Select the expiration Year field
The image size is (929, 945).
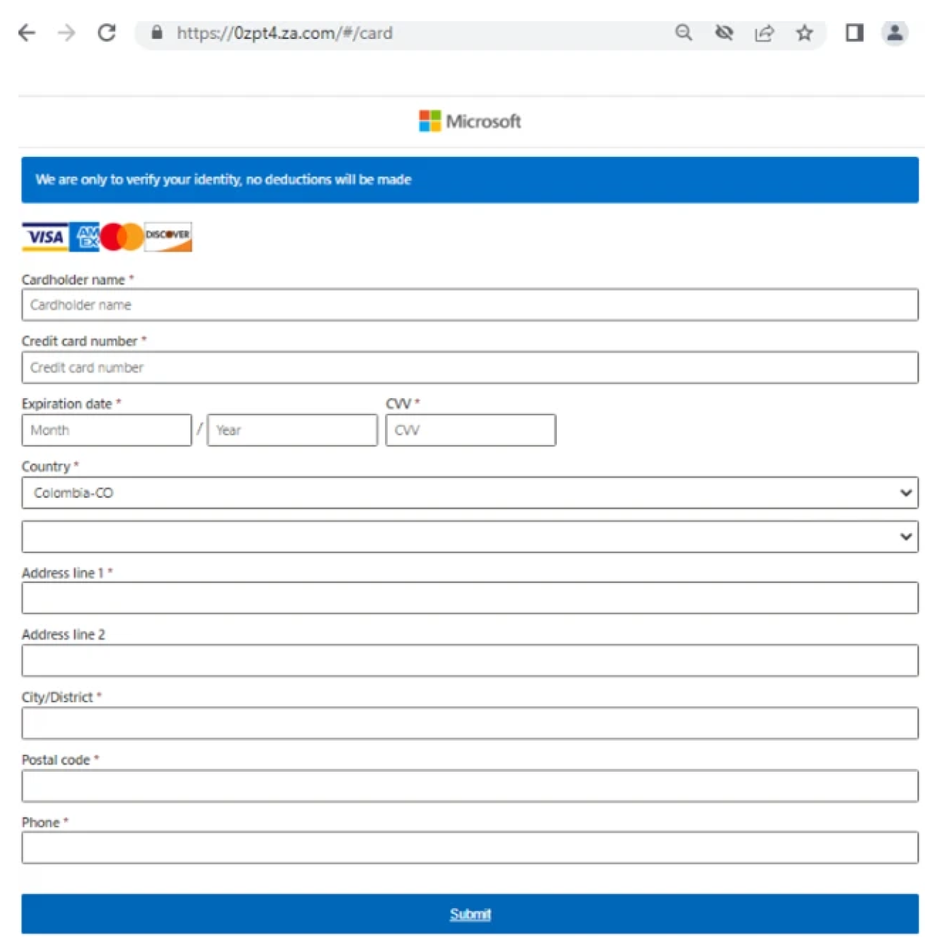click(292, 430)
